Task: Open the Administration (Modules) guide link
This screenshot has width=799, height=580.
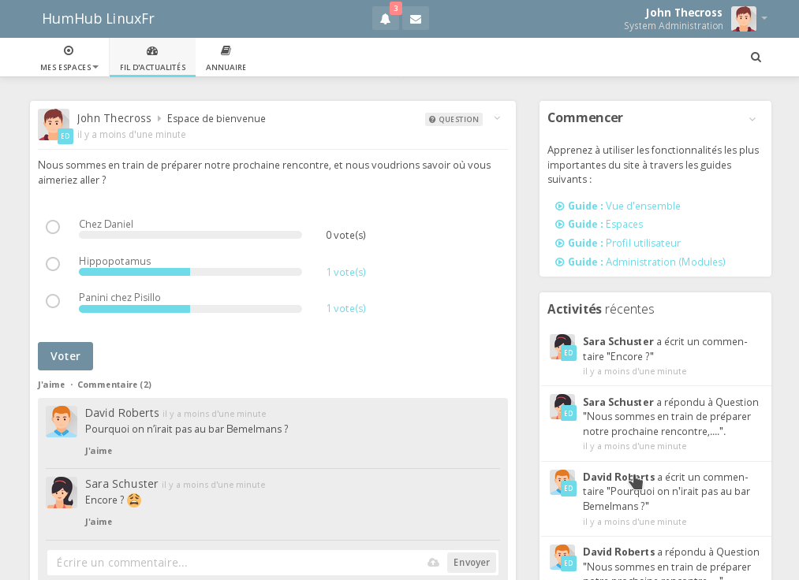Action: (x=665, y=262)
